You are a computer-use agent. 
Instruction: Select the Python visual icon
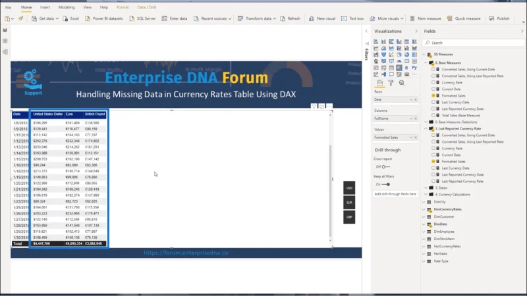point(414,68)
